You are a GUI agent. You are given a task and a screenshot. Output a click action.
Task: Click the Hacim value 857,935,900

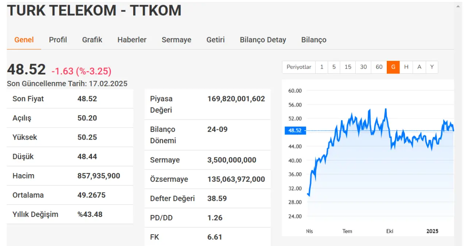point(99,176)
